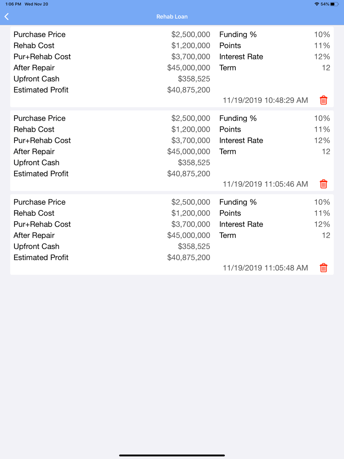This screenshot has height=459, width=344.
Task: Delete the loan saved at 11:05:46 AM
Action: 323,184
